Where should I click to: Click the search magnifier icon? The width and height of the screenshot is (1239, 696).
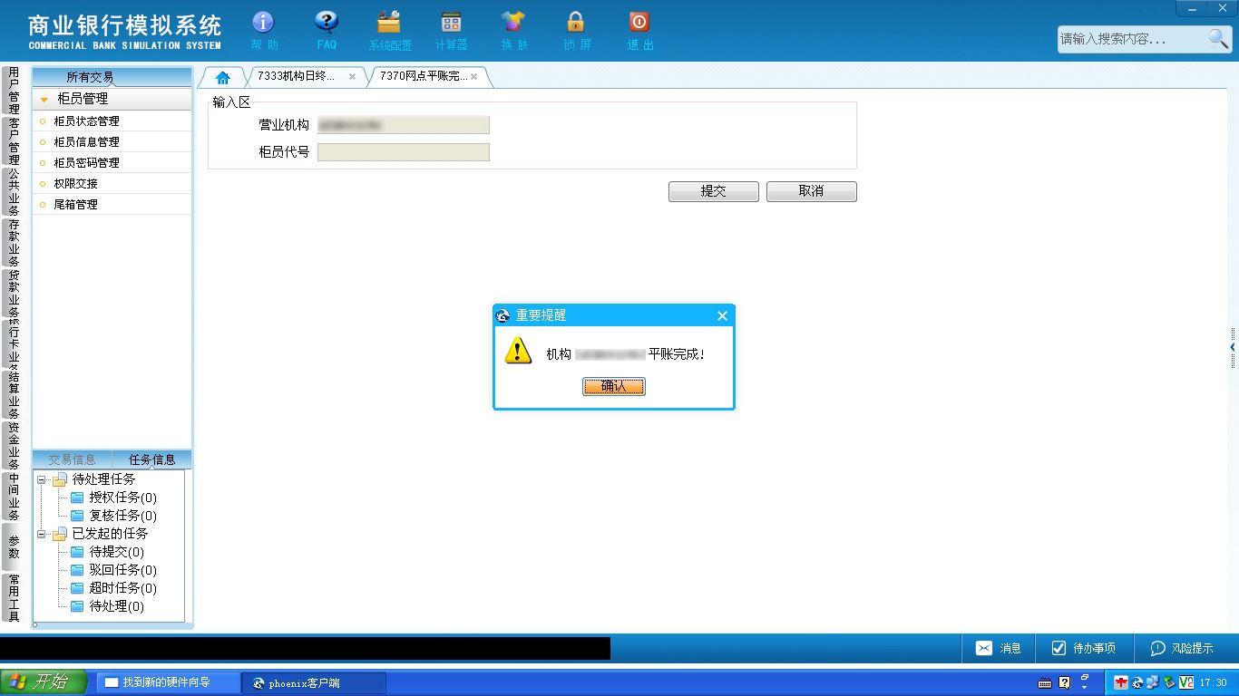1217,38
